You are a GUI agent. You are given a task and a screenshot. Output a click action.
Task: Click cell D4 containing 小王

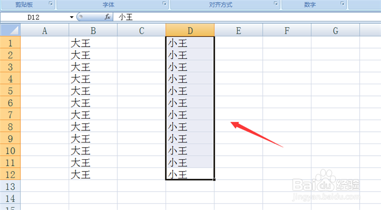coord(190,79)
